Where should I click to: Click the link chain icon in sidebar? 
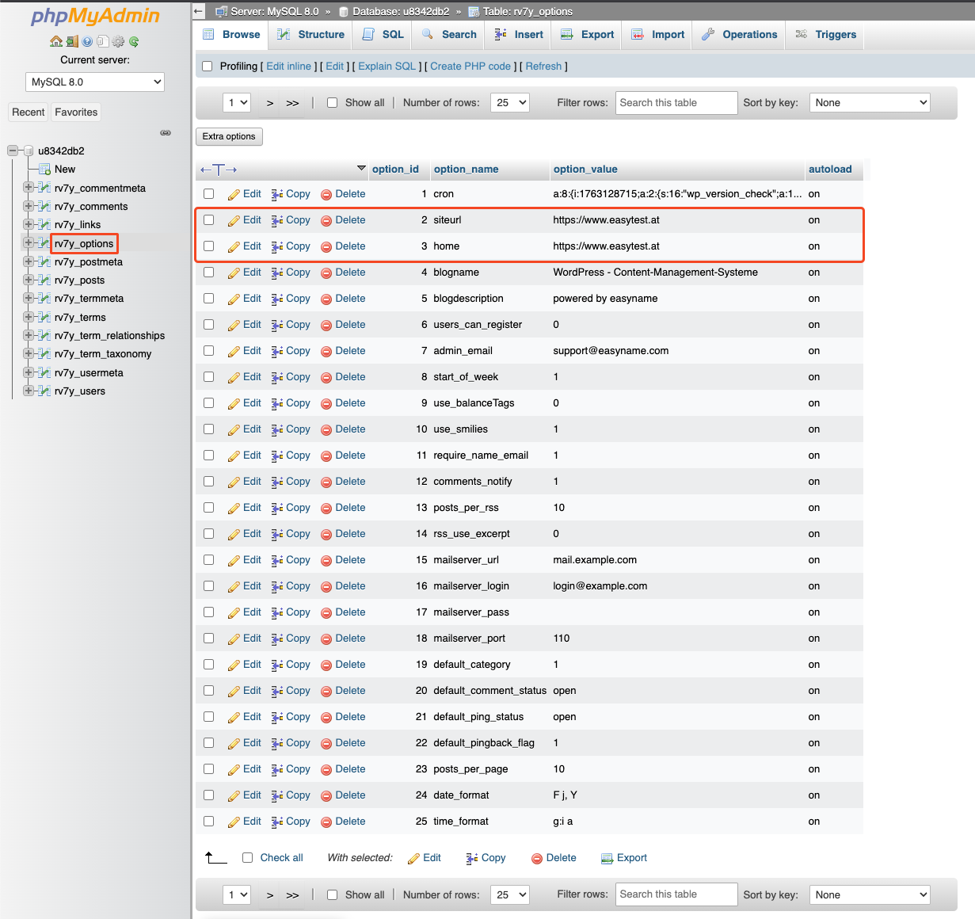pos(166,132)
